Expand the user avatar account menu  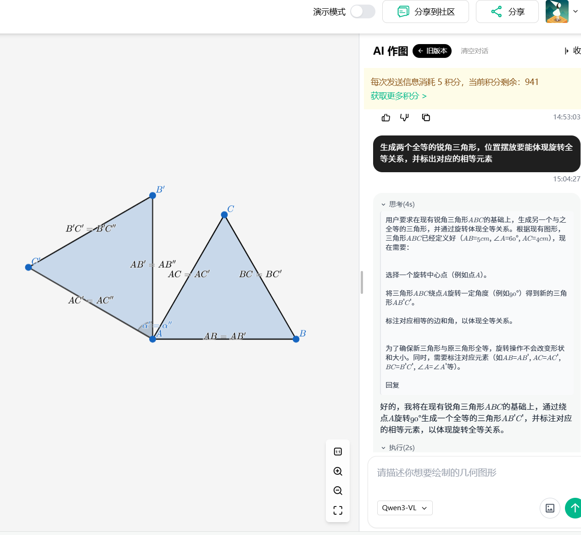pos(557,11)
